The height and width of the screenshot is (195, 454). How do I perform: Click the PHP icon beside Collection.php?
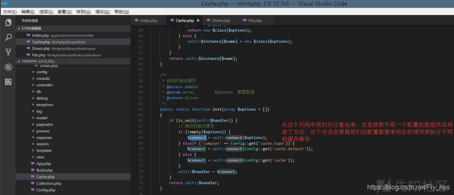[33, 184]
